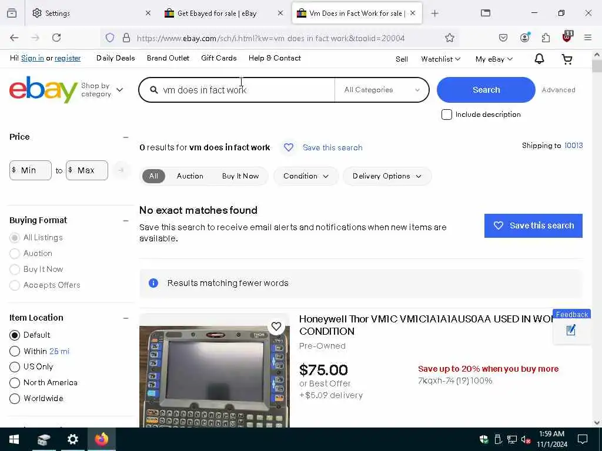The image size is (602, 451).
Task: Select Worldwide item location
Action: click(15, 399)
